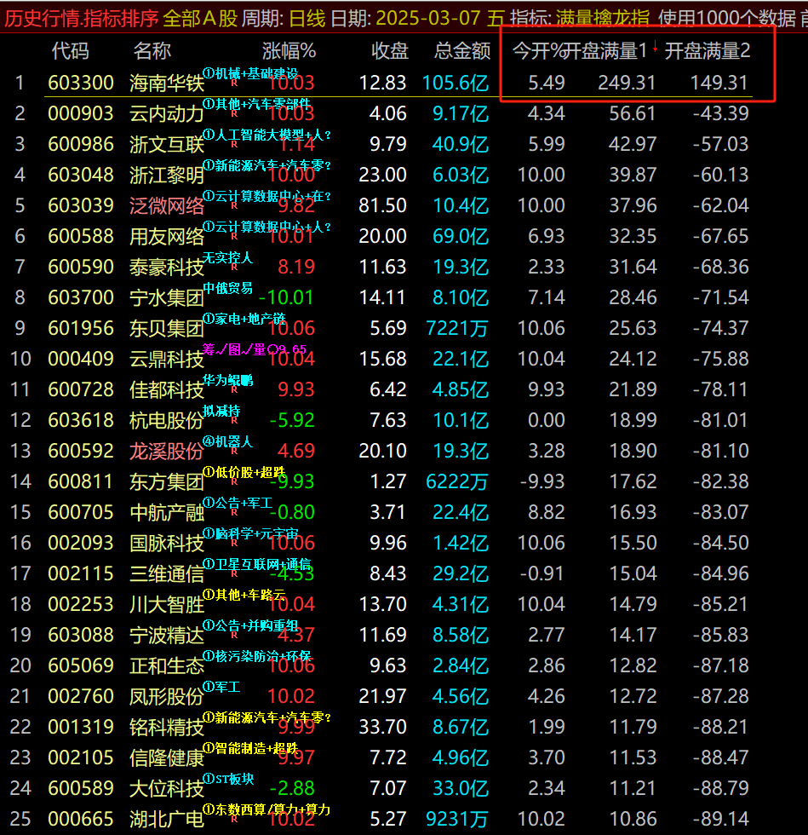The width and height of the screenshot is (808, 835).
Task: Open stock 杭电股份
Action: tap(167, 421)
